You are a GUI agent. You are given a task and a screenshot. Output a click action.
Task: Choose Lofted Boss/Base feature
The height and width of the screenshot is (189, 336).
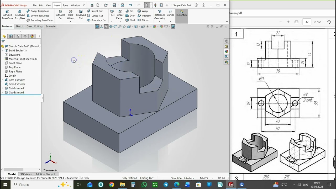pos(38,15)
